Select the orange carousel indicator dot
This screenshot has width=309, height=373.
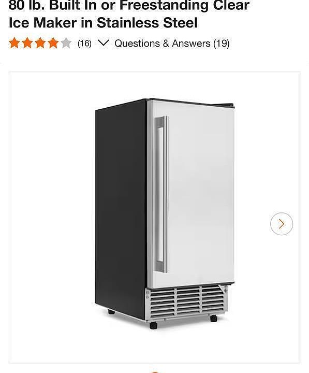click(x=155, y=372)
